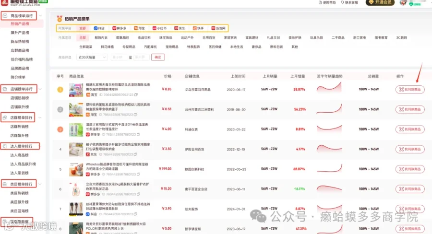This screenshot has width=432, height=234.
Task: Filter category by 3C数码
Action: coord(402,38)
